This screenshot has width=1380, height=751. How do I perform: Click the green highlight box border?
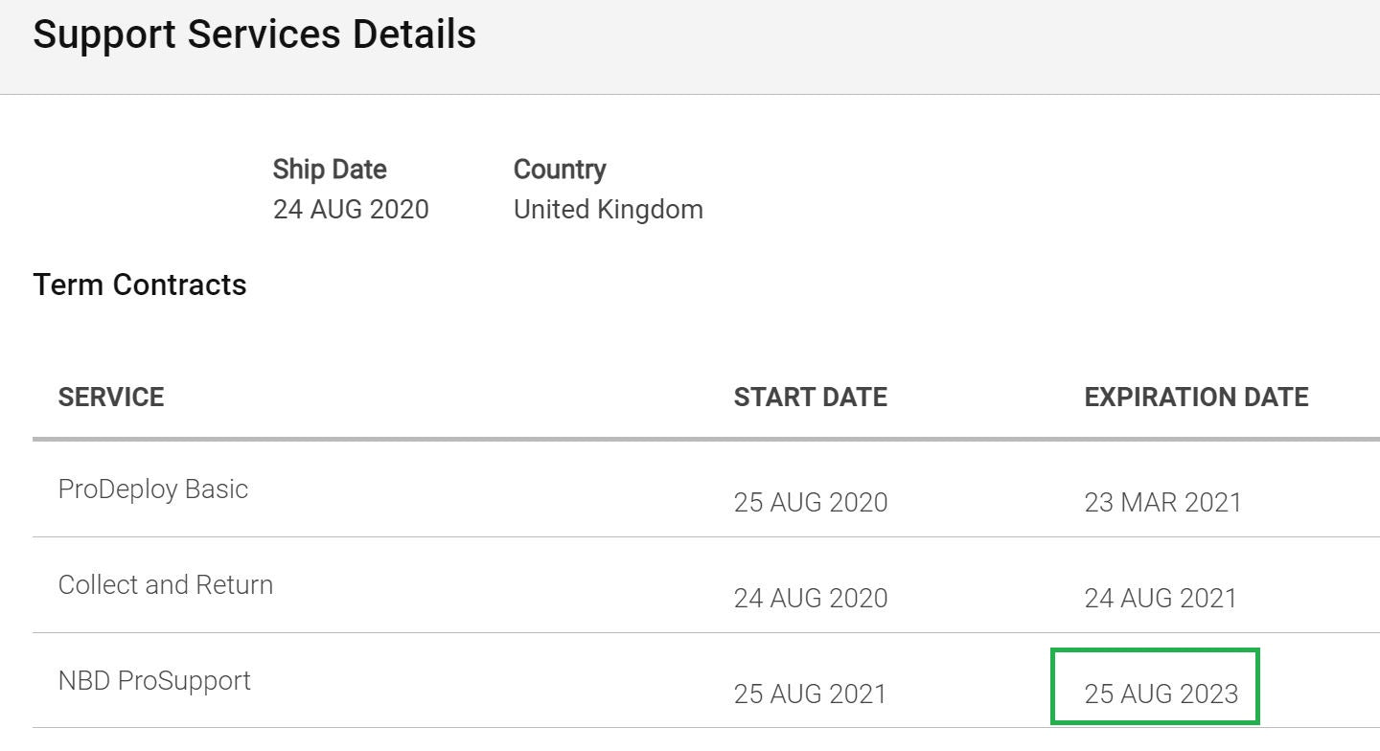point(1155,651)
